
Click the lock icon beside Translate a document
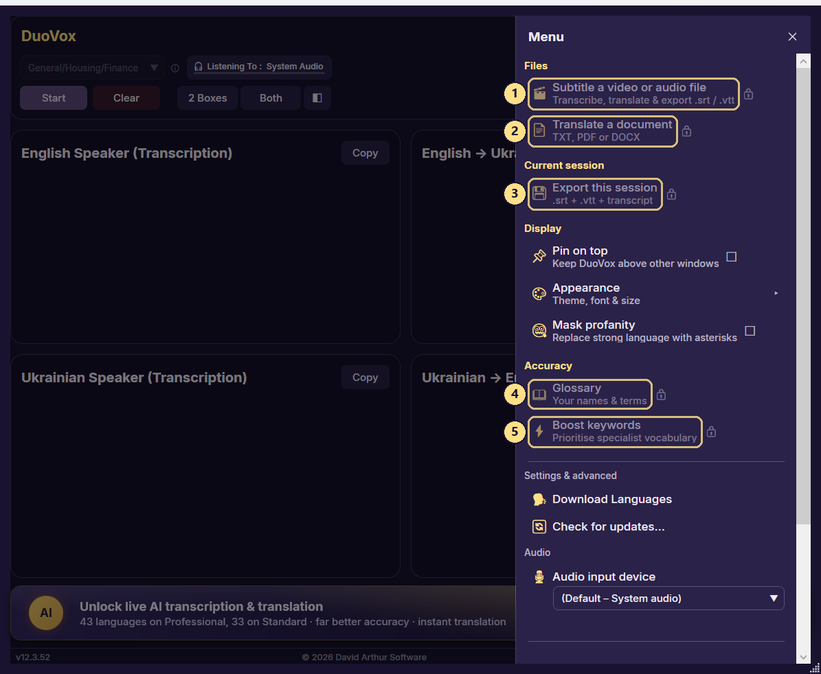point(686,131)
